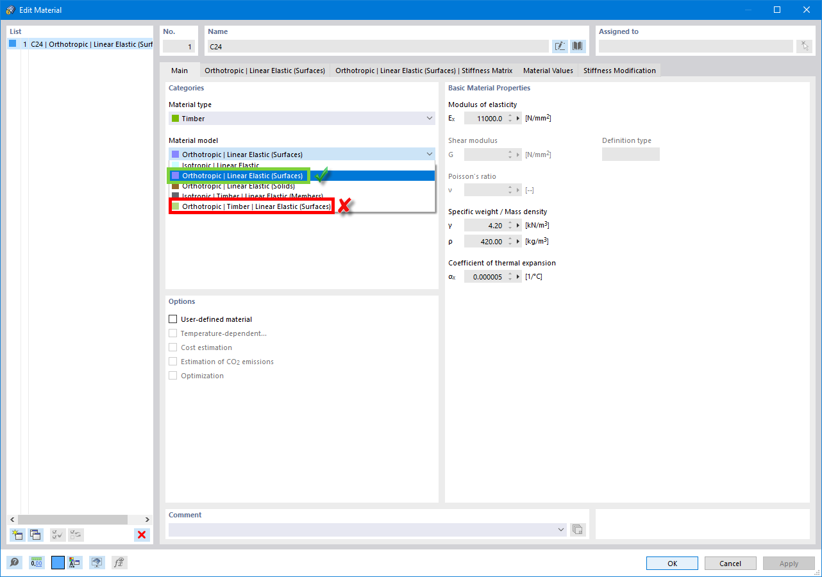Image resolution: width=822 pixels, height=577 pixels.
Task: Check the User-defined material checkbox
Action: pyautogui.click(x=172, y=319)
